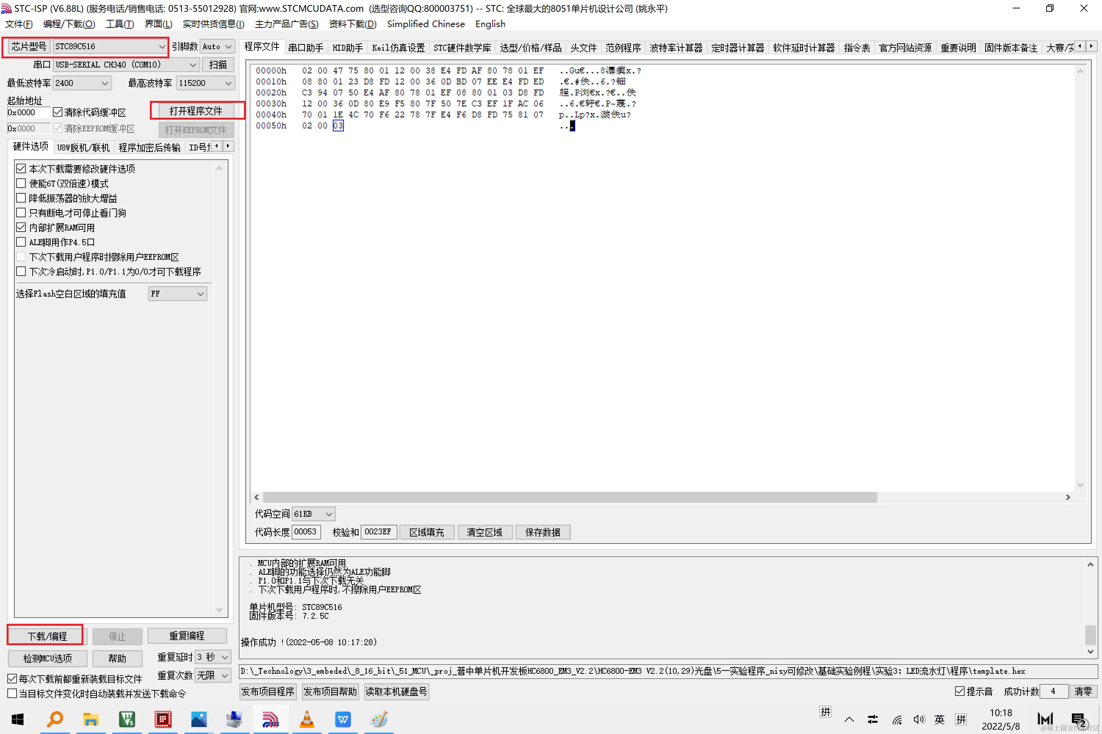Click the hex view horizontal scrollbar

(x=569, y=497)
